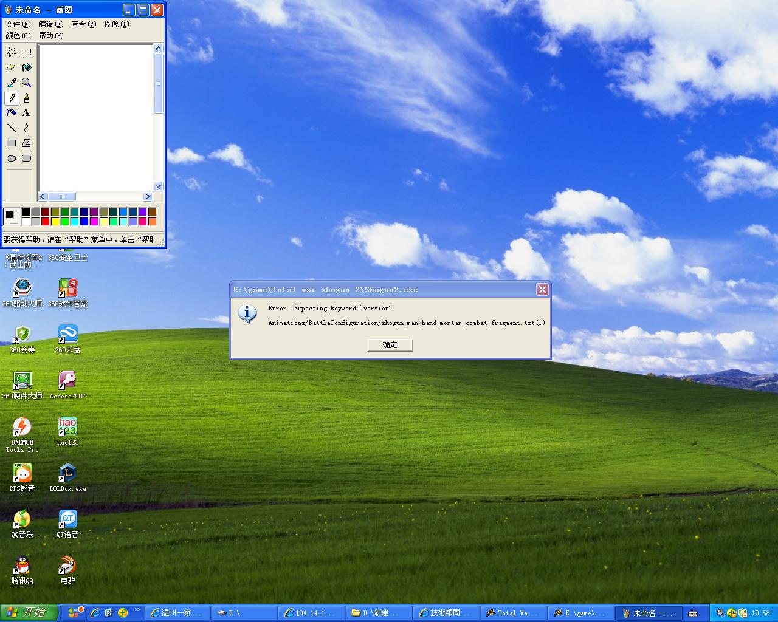This screenshot has width=778, height=622.
Task: Open the 360软件管家 desktop icon
Action: (x=67, y=293)
